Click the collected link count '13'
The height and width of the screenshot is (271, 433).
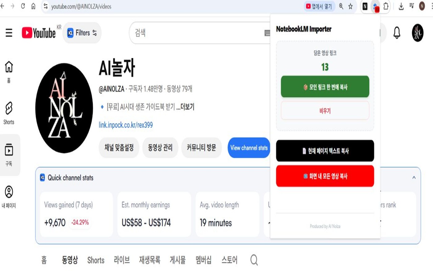[x=325, y=67]
